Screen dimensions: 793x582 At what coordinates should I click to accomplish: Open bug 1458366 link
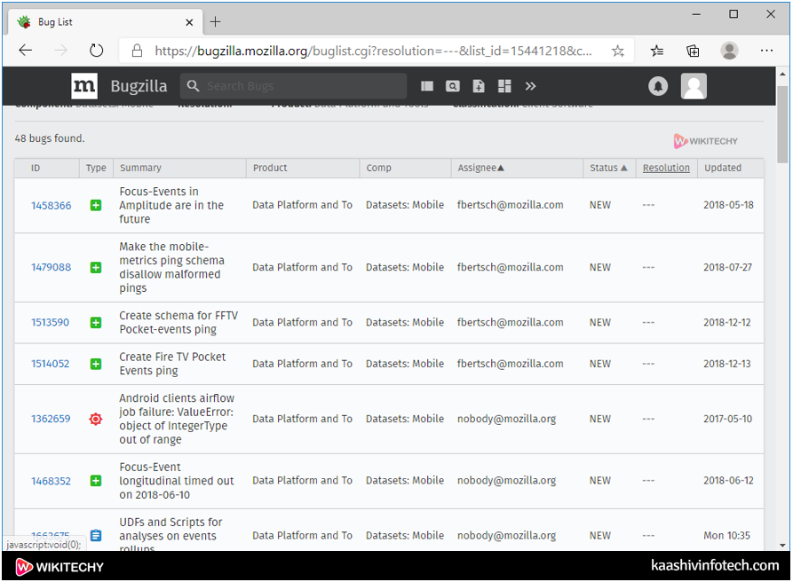click(x=51, y=206)
